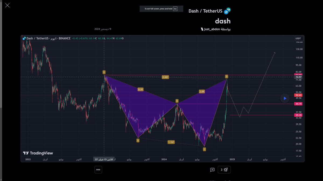The height and width of the screenshot is (181, 323).
Task: Open the three-dots more options button
Action: coord(98,169)
